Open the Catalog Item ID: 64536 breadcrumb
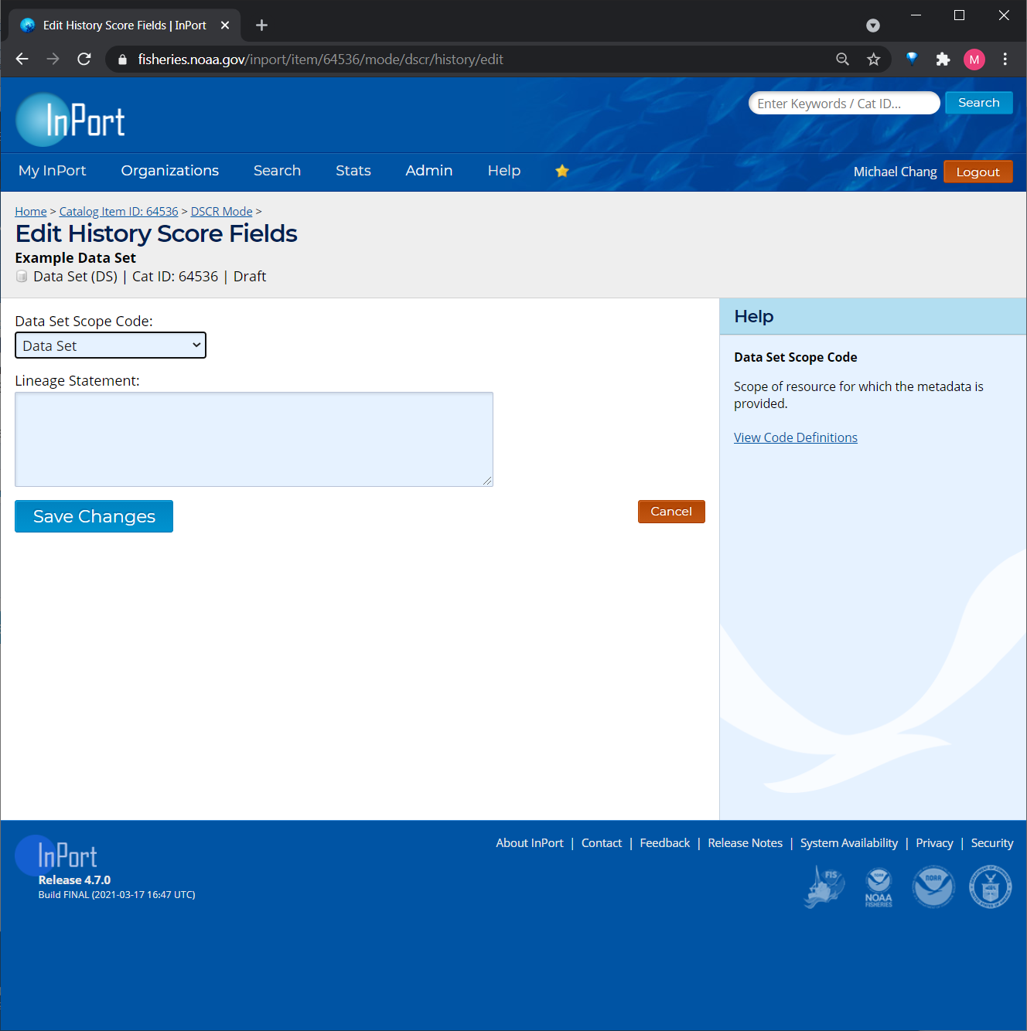The image size is (1027, 1031). 119,211
